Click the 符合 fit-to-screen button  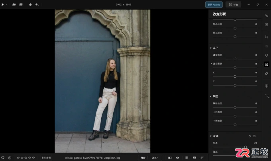click(x=143, y=158)
